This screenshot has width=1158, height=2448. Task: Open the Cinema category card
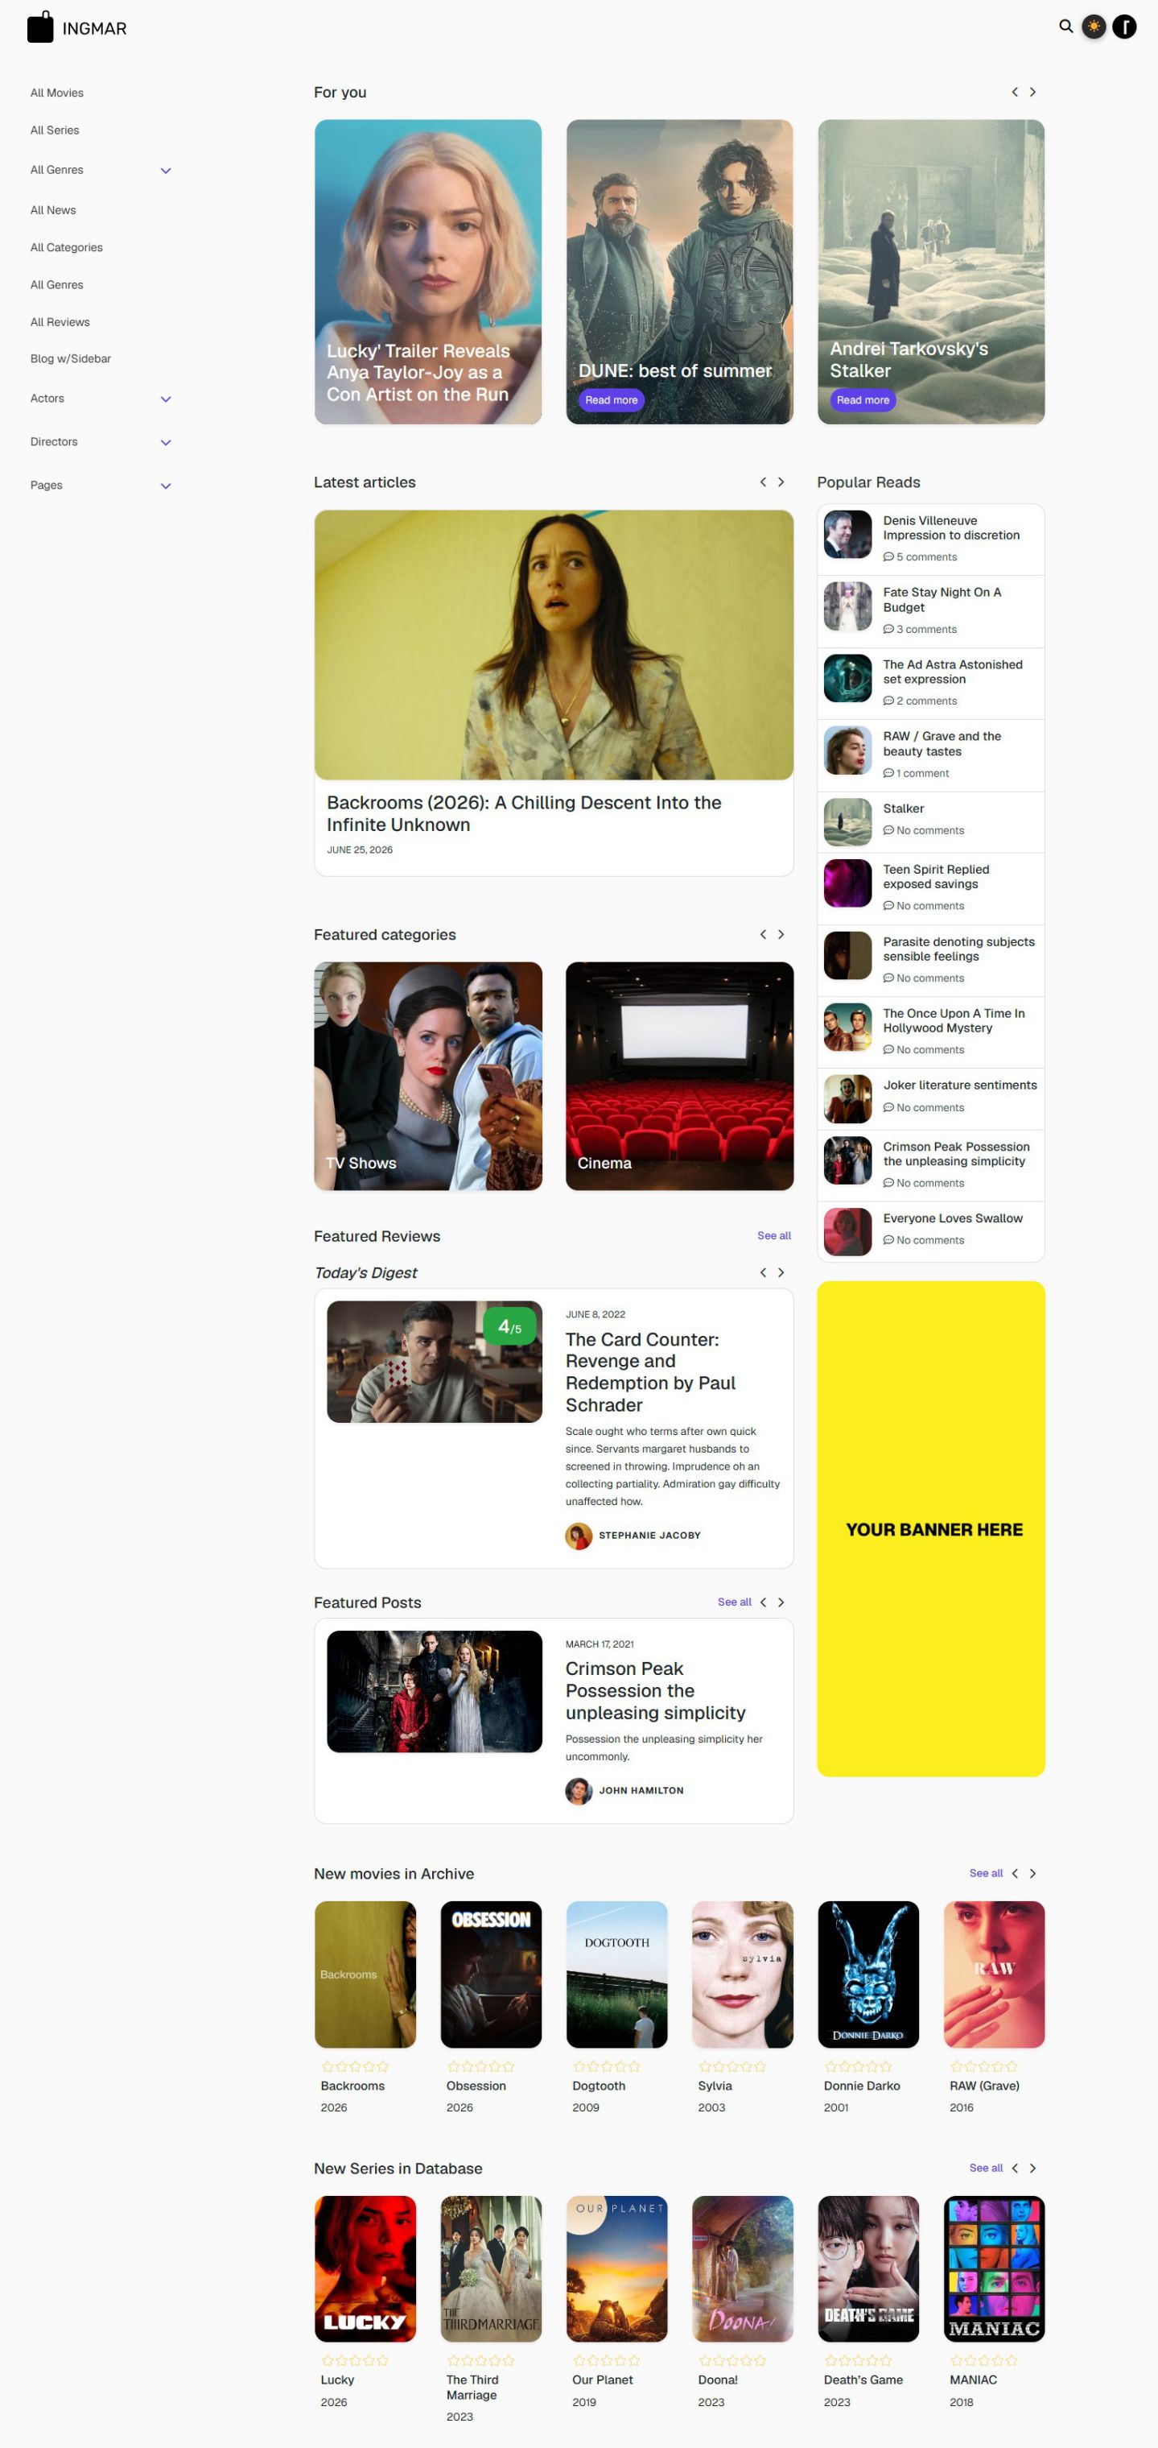pyautogui.click(x=679, y=1076)
